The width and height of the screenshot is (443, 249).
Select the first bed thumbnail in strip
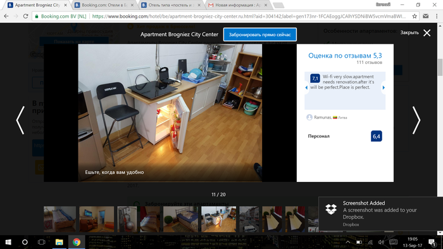click(x=59, y=219)
